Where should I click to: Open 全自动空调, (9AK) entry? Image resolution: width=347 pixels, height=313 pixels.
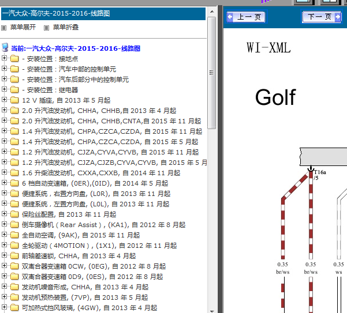[x=81, y=235]
